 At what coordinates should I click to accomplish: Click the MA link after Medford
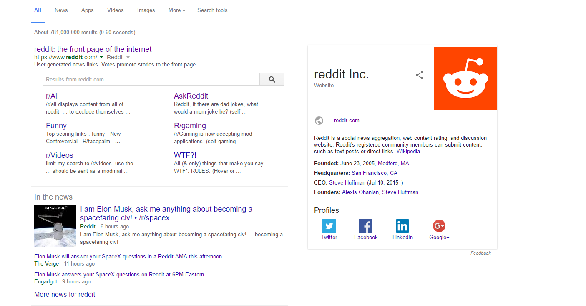tap(405, 163)
